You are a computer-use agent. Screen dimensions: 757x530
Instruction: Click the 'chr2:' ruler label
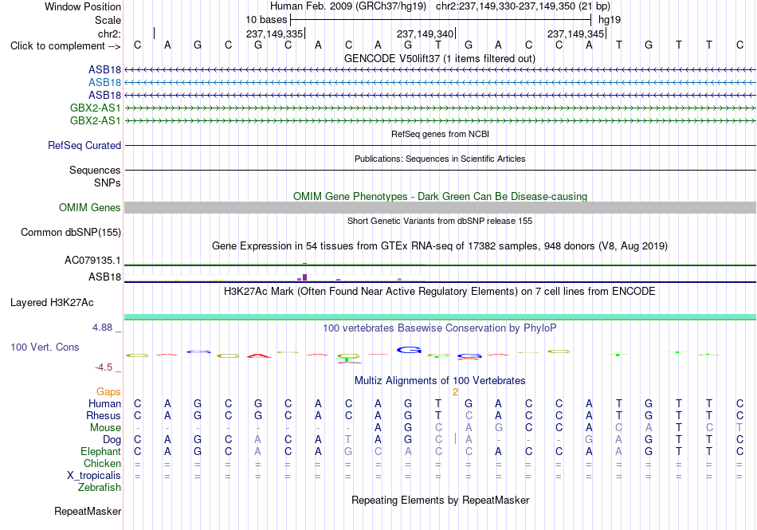pos(109,33)
